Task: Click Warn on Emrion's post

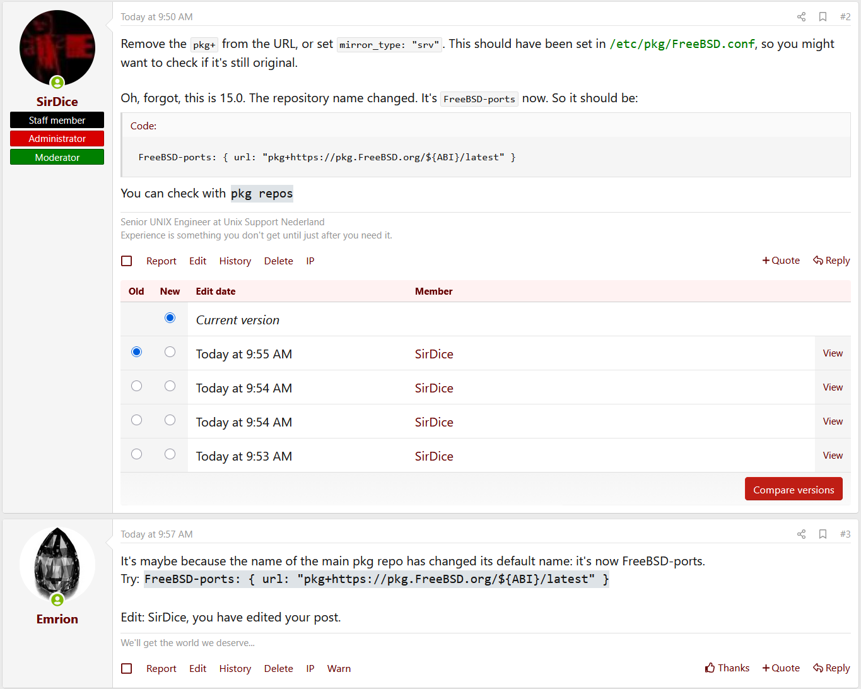Action: [339, 669]
